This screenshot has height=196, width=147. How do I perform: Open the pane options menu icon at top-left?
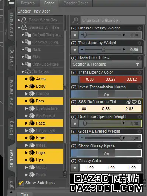click(11, 2)
